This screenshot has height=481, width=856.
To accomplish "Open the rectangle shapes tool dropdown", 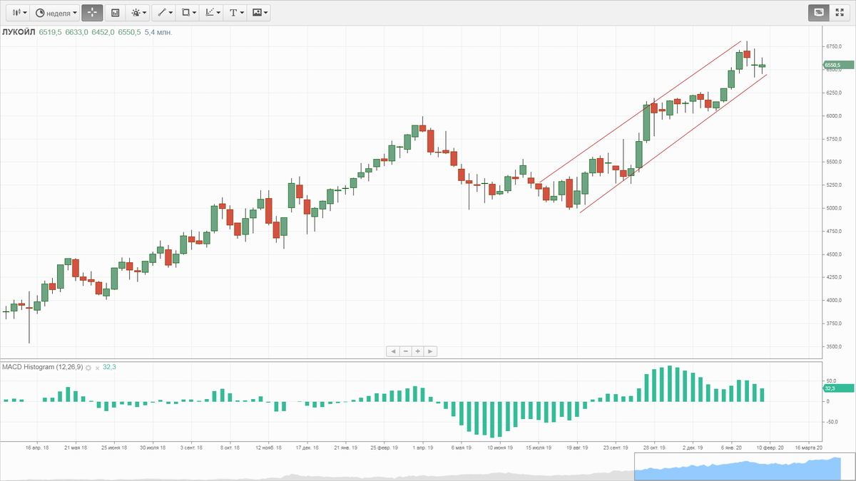I will point(188,12).
